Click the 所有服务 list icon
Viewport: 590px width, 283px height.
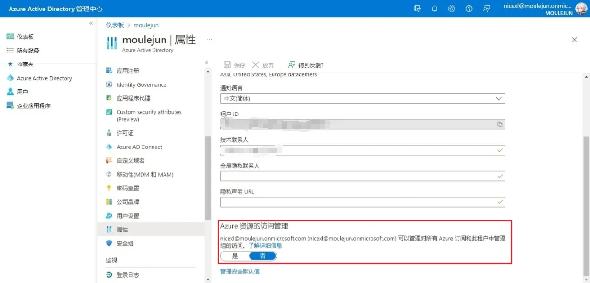(x=10, y=51)
